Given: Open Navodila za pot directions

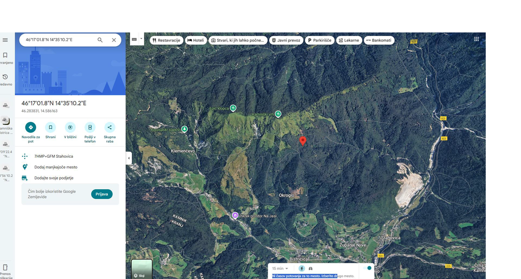Looking at the screenshot, I should pyautogui.click(x=31, y=127).
